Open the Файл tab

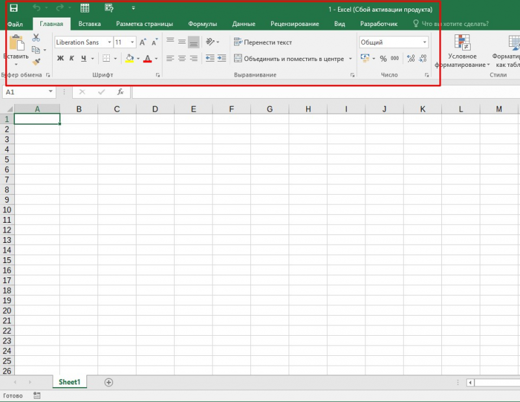click(x=15, y=24)
